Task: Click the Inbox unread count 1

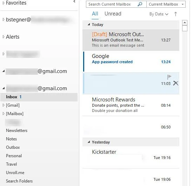Action: (x=20, y=97)
